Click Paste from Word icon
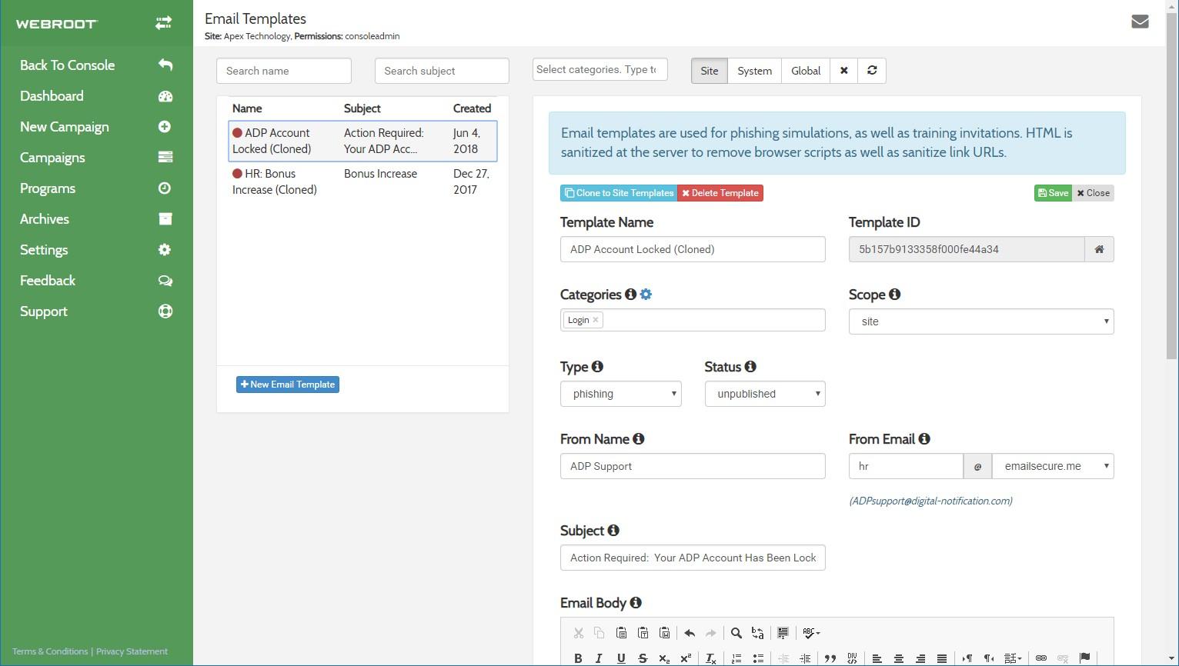 [664, 633]
